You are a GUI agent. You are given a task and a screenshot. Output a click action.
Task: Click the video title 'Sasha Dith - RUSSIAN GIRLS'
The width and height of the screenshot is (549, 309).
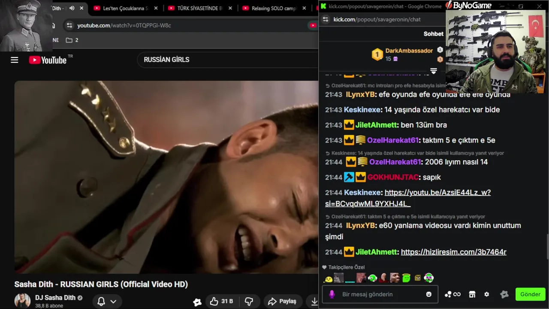point(101,284)
